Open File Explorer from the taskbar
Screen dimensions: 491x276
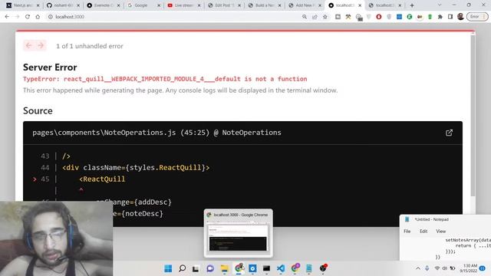224,268
